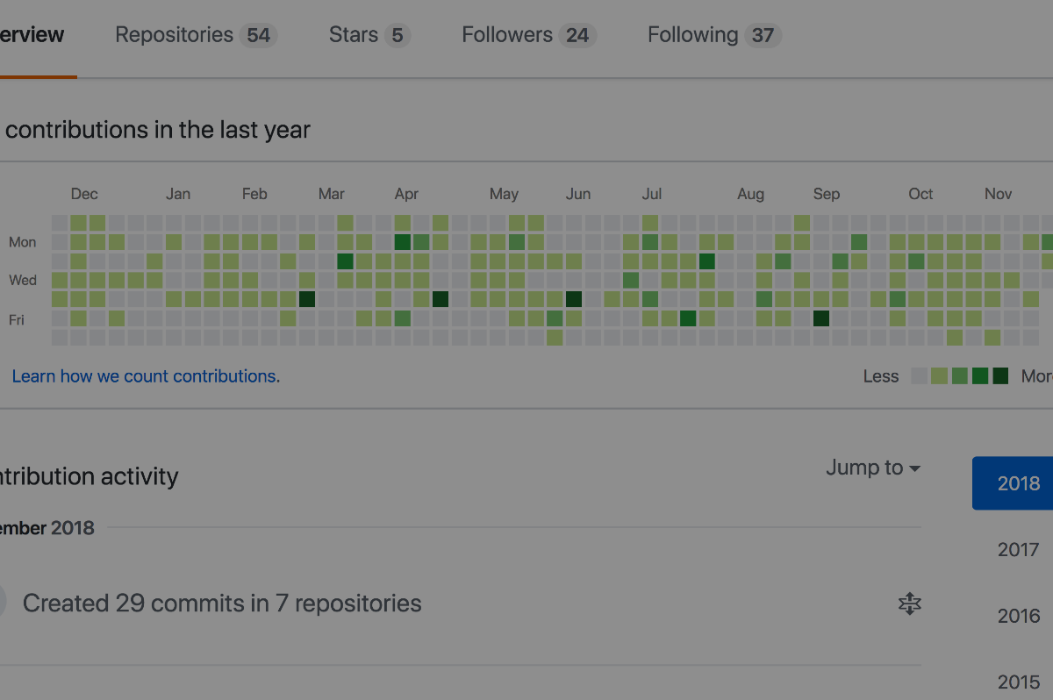Expand the Jump to dropdown
This screenshot has height=700, width=1053.
[873, 468]
